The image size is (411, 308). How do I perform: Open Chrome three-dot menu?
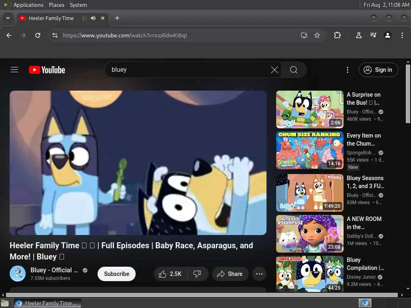tap(402, 35)
